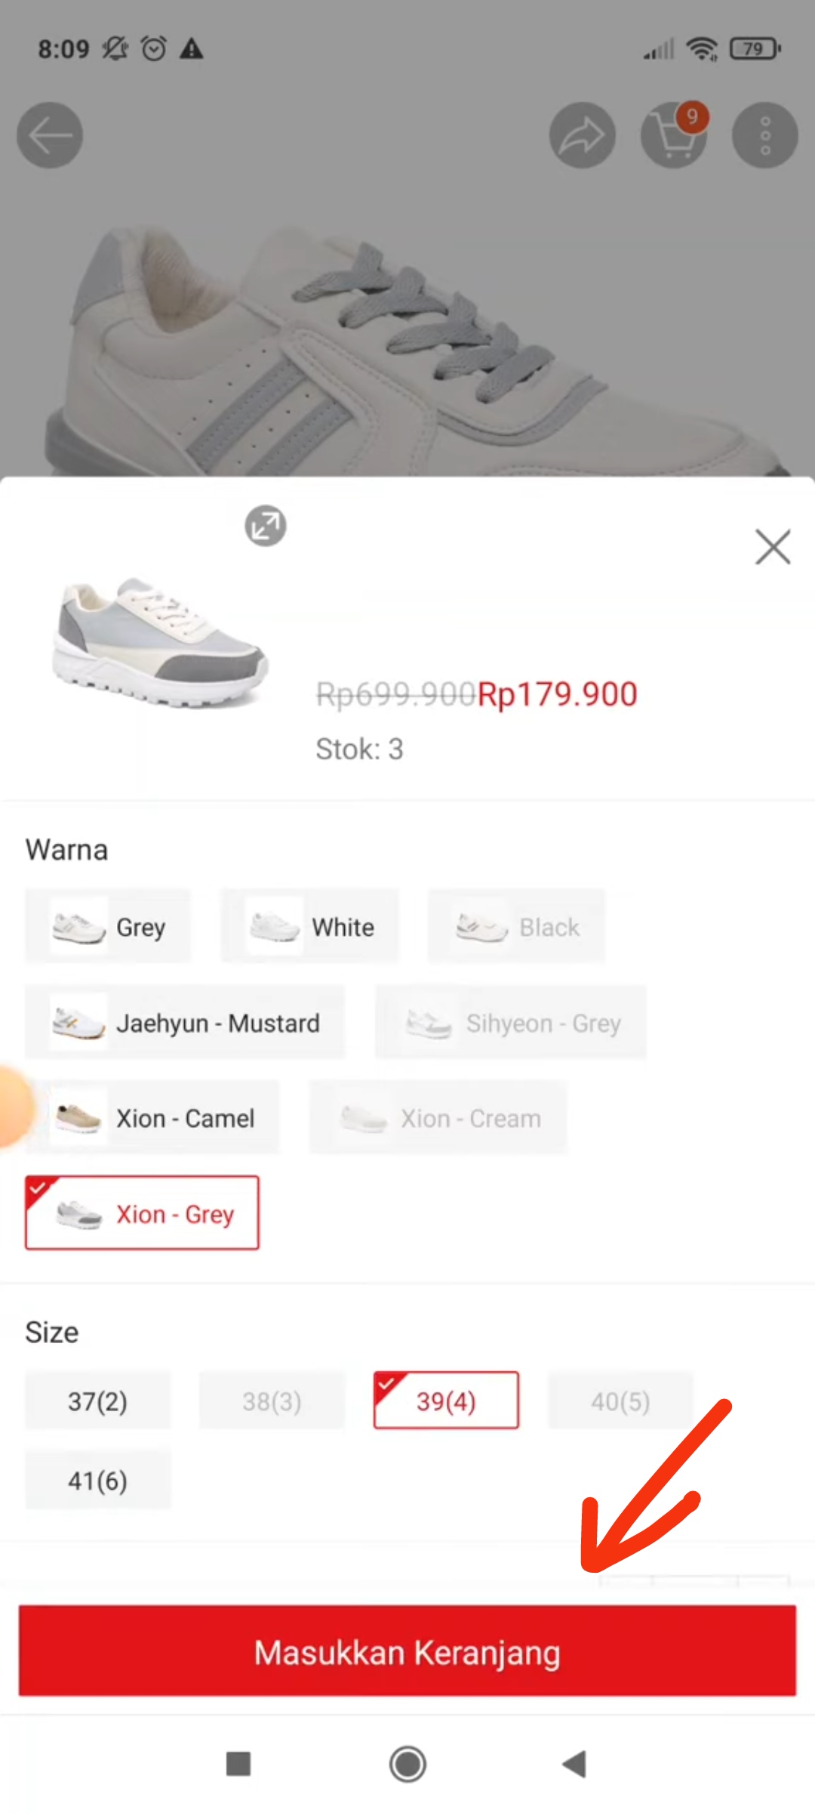Share the product using the share icon
The width and height of the screenshot is (815, 1813).
pyautogui.click(x=582, y=134)
